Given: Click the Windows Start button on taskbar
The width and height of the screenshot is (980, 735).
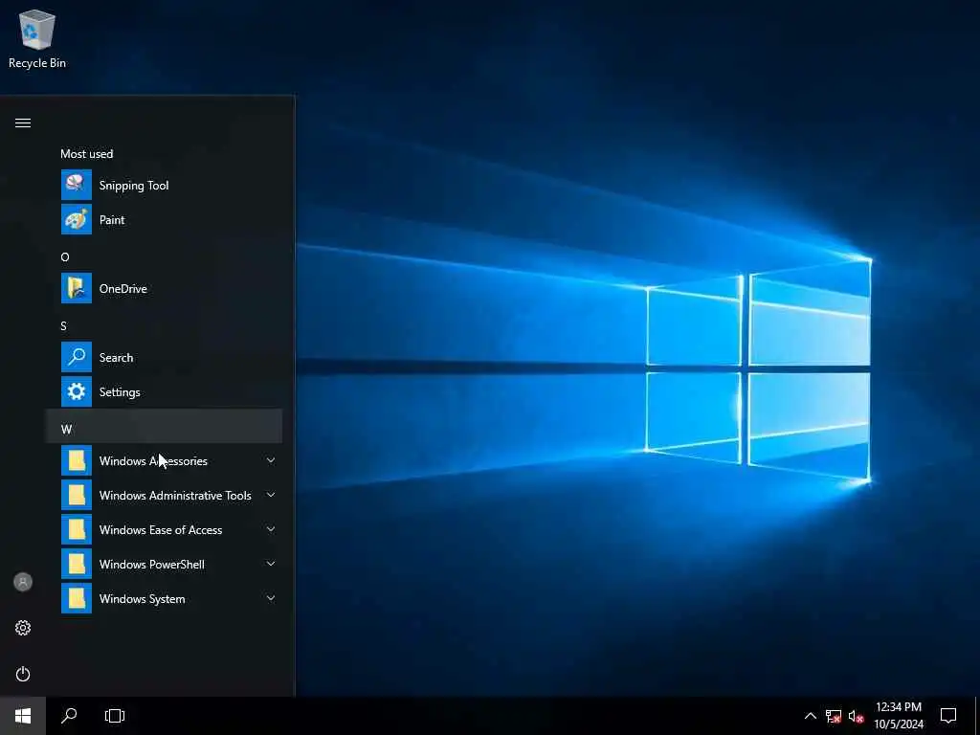Looking at the screenshot, I should (23, 716).
